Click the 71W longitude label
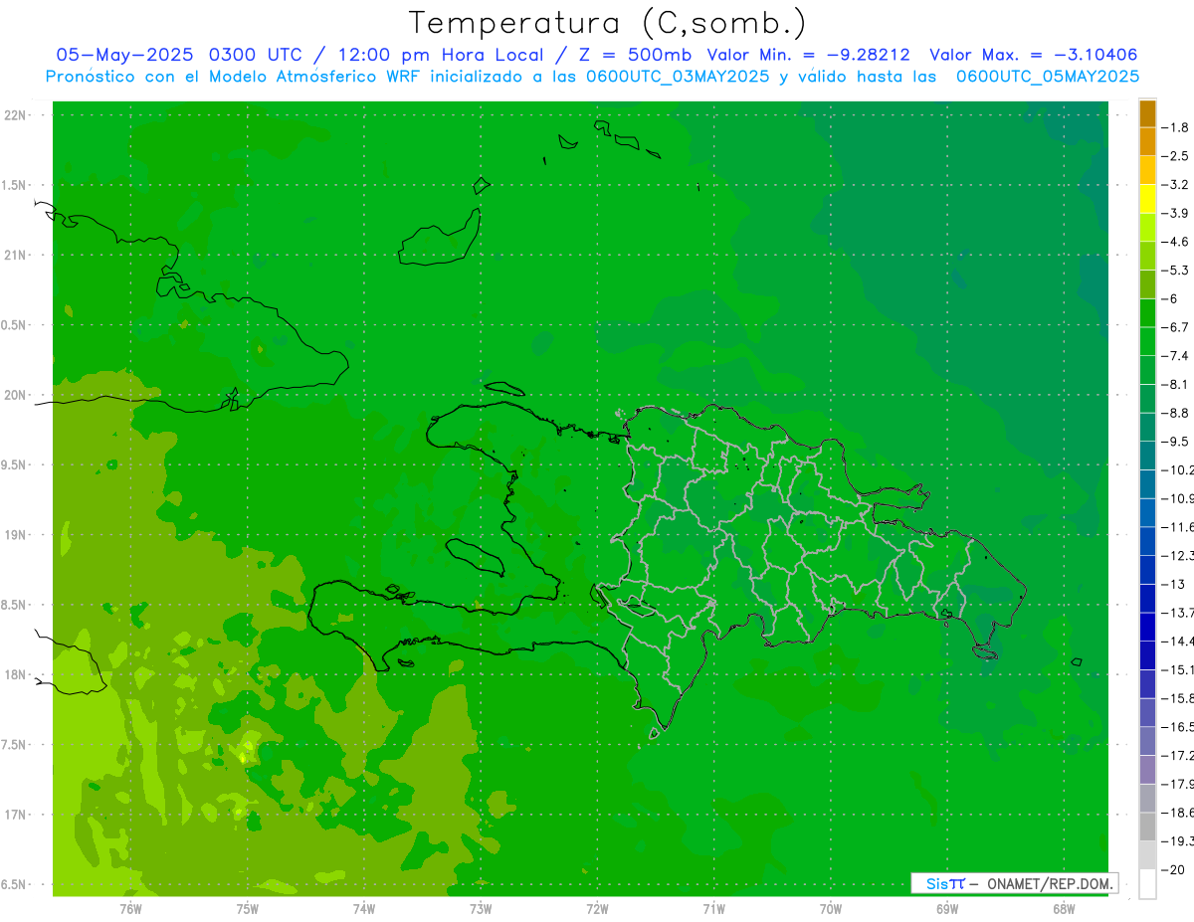 tap(713, 908)
